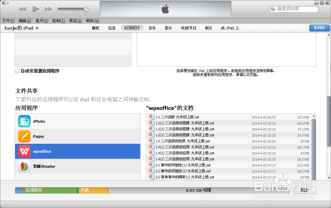Open the 编辑(E) menu
The image size is (331, 208).
pyautogui.click(x=25, y=21)
